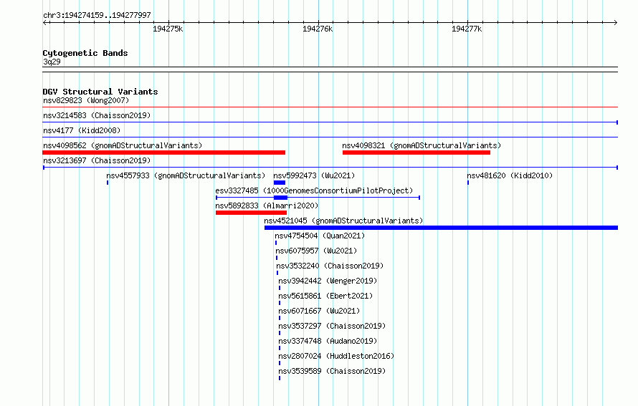
Task: Open the nsv4521045 gnomAD variant label
Action: [x=343, y=221]
